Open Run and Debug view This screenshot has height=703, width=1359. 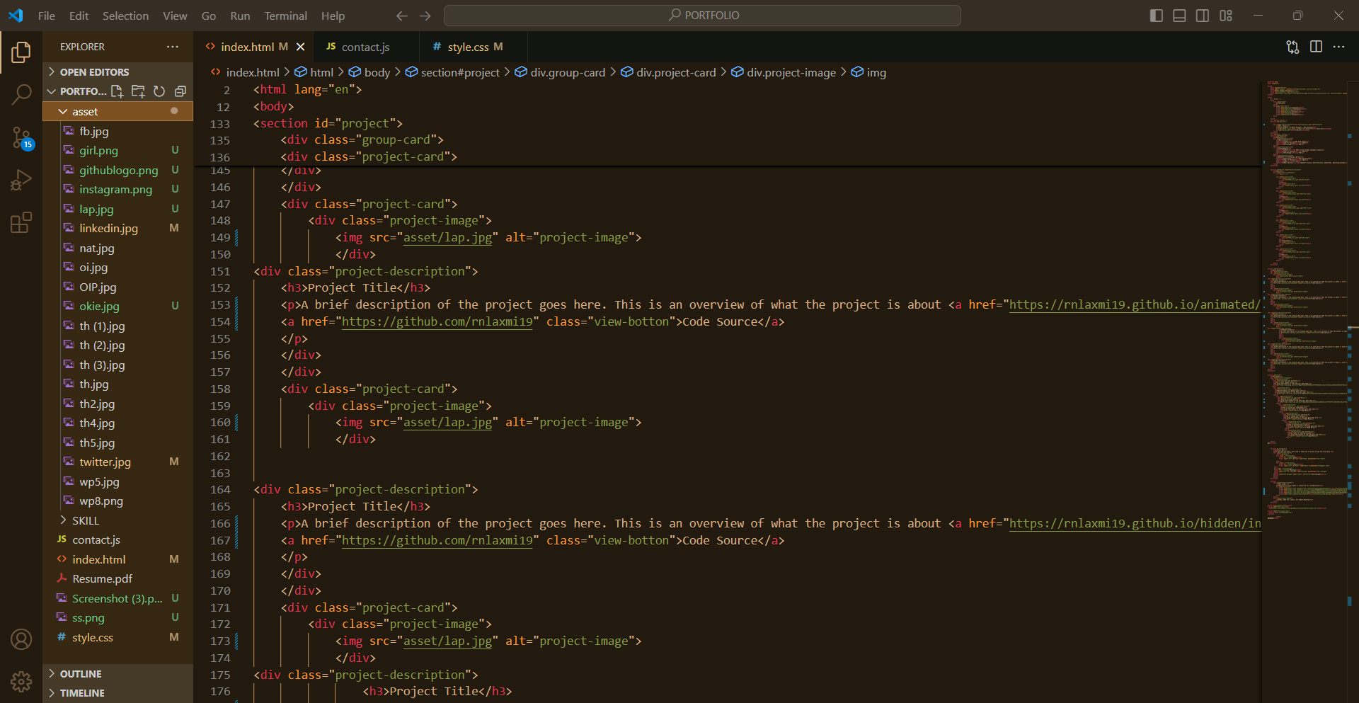pos(21,180)
